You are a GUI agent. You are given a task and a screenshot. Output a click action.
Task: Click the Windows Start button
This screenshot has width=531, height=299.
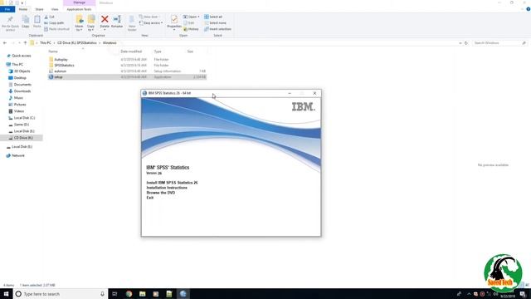(6, 294)
